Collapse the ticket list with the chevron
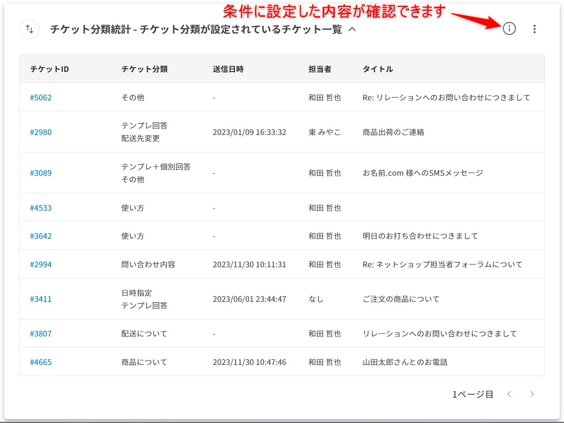 (352, 29)
